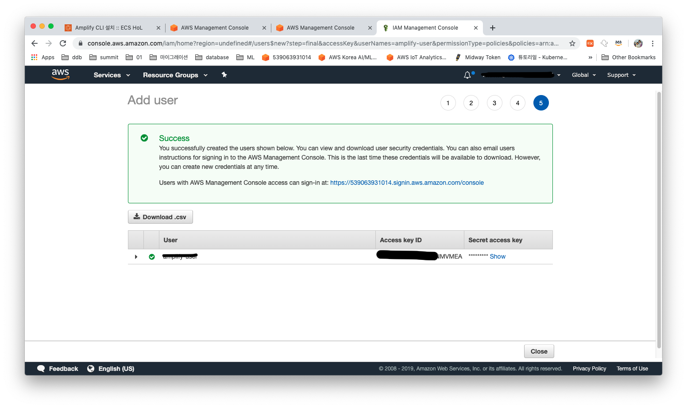Open the AWS Korea AI/ML bookmark
The image size is (687, 408).
tap(347, 57)
